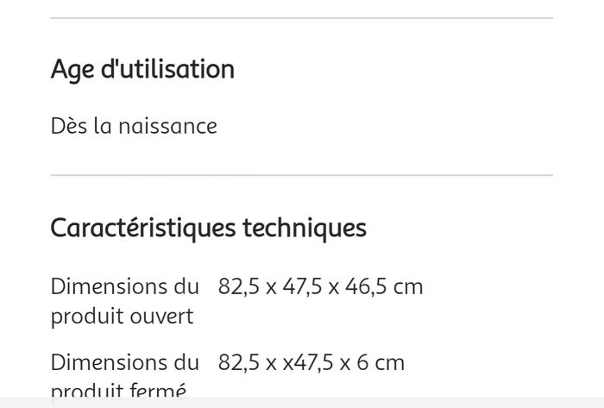Click the "Caractéristiques techniques" section heading
Image resolution: width=604 pixels, height=408 pixels.
coord(208,229)
